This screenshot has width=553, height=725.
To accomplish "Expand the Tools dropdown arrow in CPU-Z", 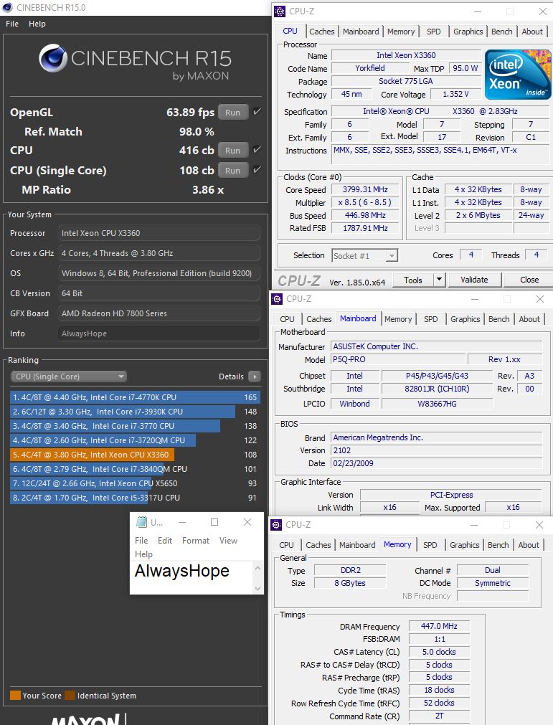I will point(439,279).
